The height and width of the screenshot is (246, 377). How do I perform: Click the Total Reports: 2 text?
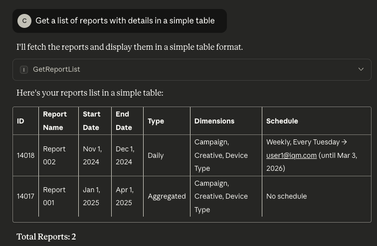click(x=46, y=237)
